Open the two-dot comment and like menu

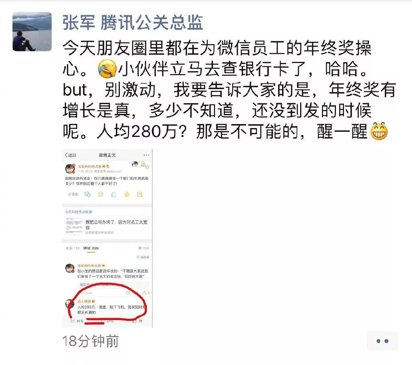[x=382, y=341]
